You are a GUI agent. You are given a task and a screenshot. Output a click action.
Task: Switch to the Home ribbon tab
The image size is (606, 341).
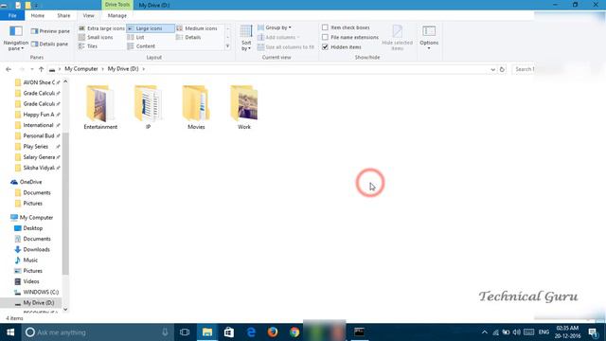tap(38, 15)
